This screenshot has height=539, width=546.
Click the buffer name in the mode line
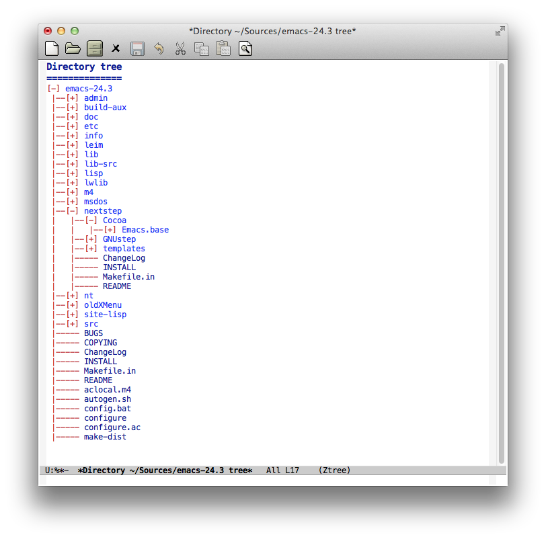click(165, 470)
